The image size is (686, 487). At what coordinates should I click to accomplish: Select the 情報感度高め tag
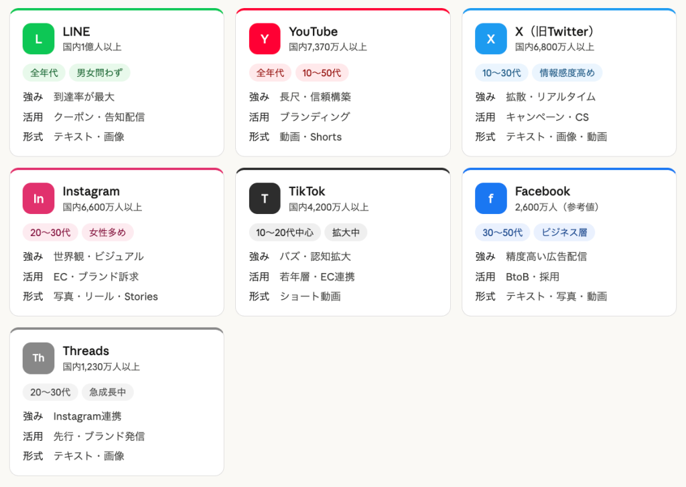click(568, 73)
